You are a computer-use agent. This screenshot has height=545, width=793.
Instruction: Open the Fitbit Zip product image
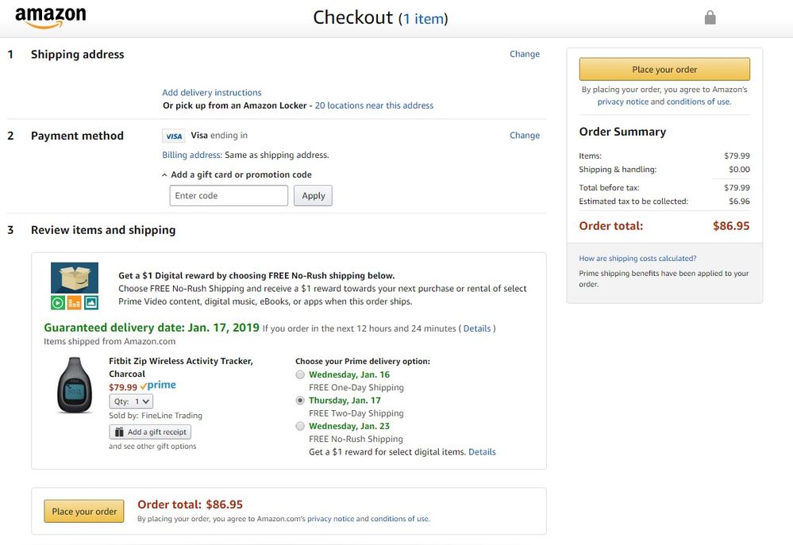[75, 386]
